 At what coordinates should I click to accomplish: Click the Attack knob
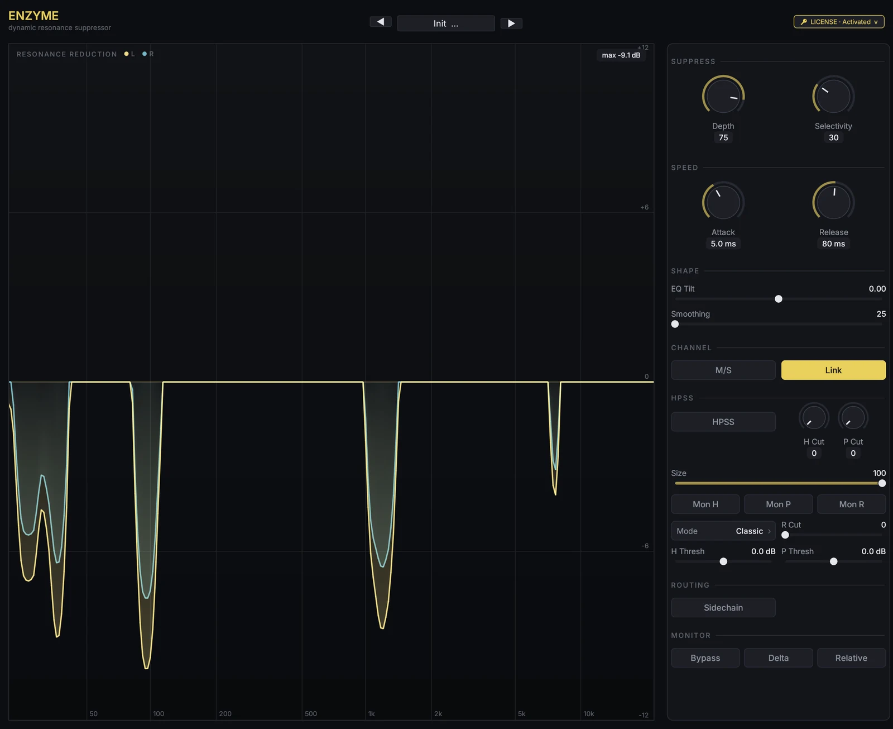tap(723, 202)
